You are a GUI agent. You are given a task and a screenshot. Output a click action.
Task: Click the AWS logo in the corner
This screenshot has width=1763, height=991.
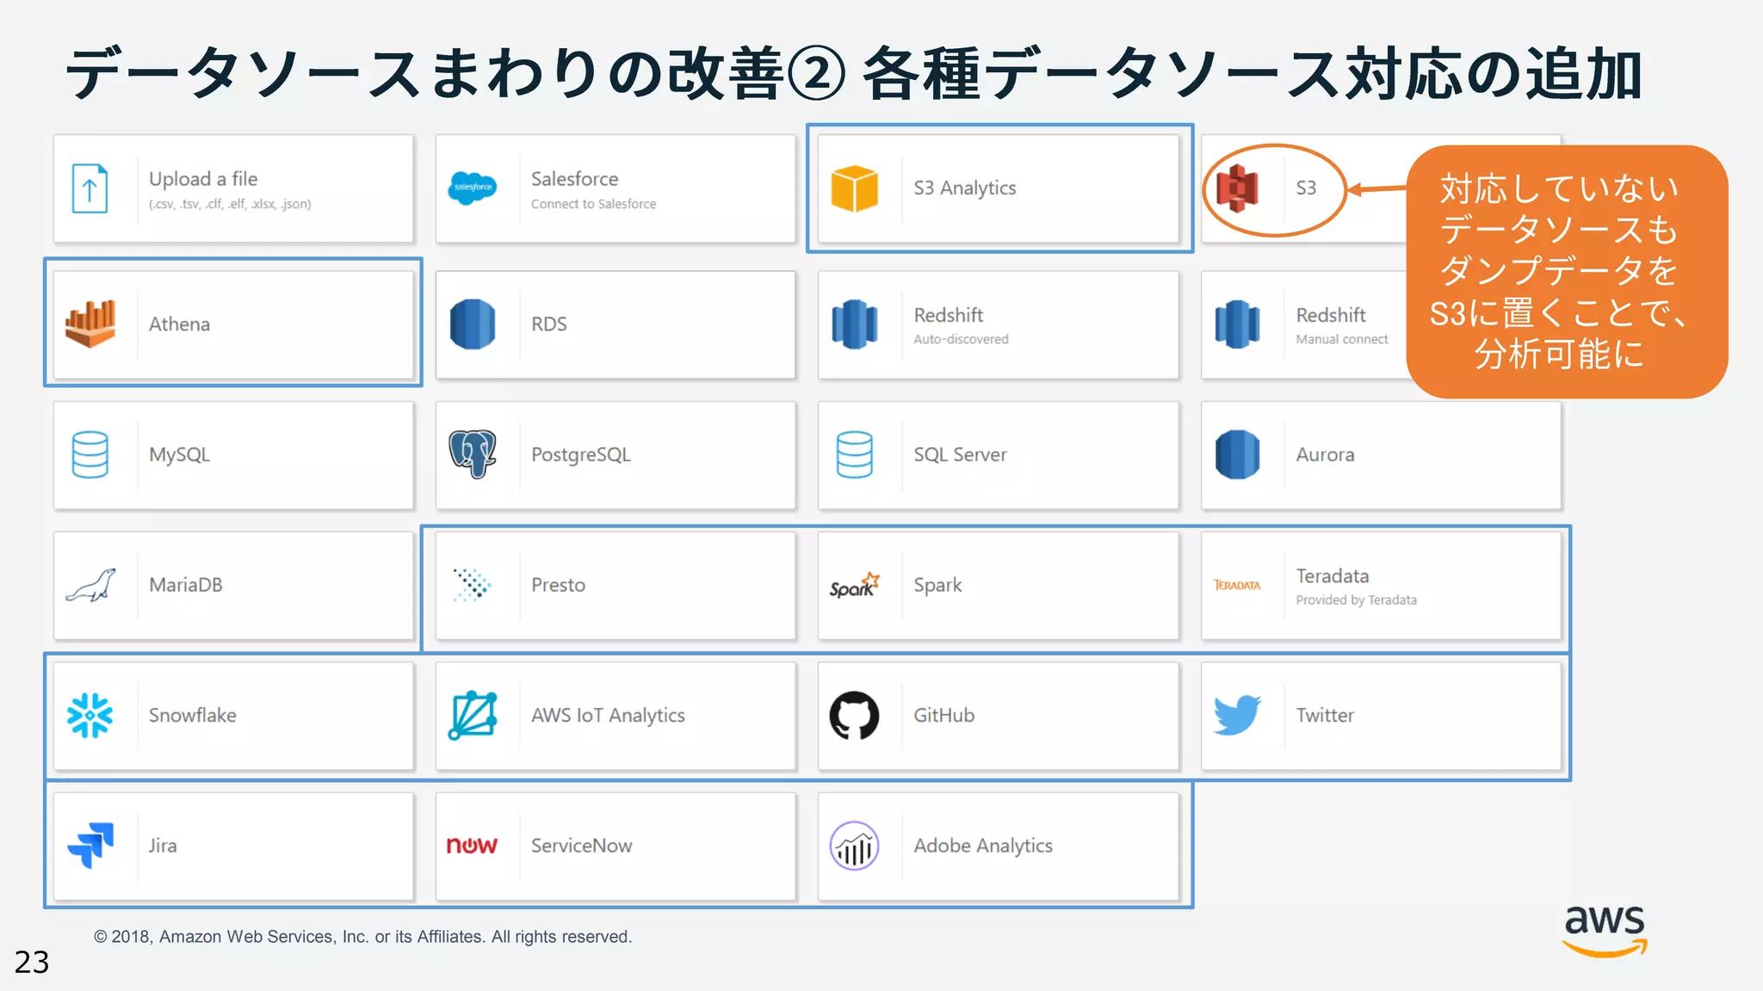[x=1604, y=930]
